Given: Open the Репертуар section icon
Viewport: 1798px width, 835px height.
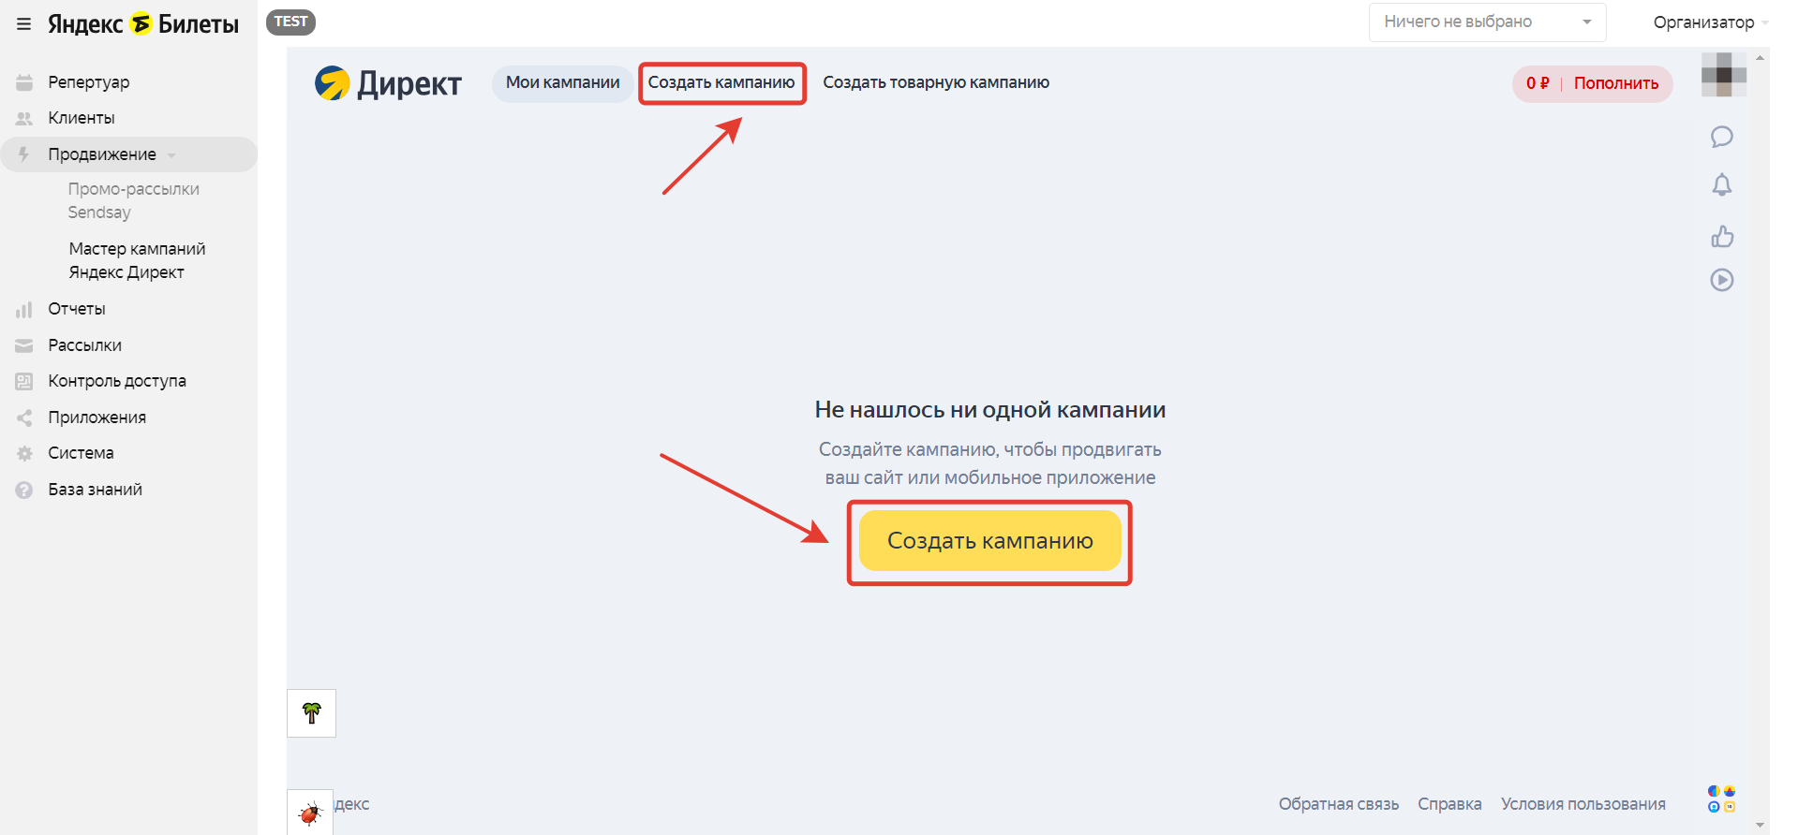Looking at the screenshot, I should coord(24,82).
